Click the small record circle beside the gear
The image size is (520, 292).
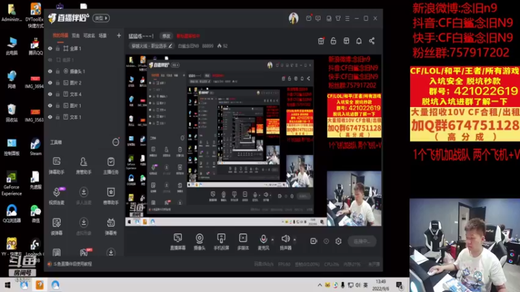pyautogui.click(x=326, y=241)
